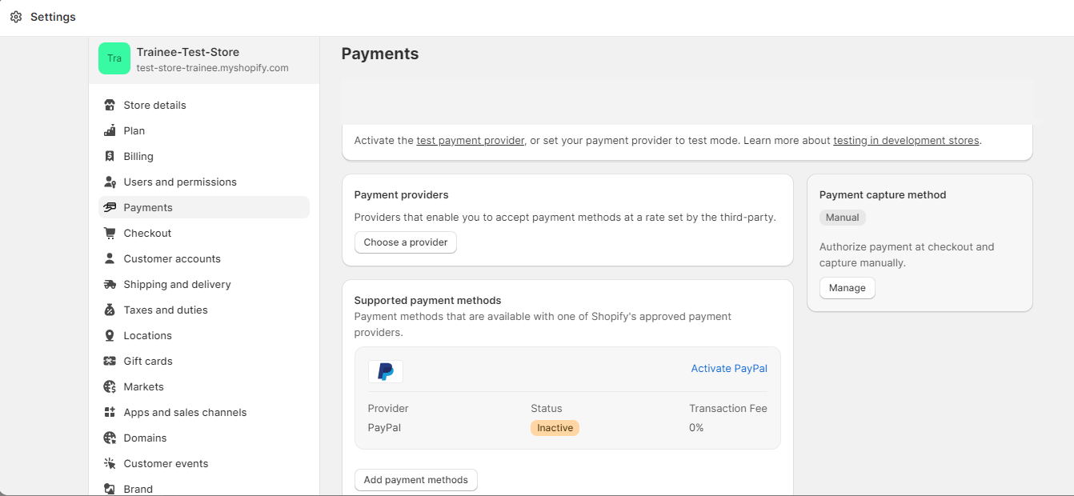Open Gift cards via the gift icon
Viewport: 1074px width, 496px height.
(109, 361)
